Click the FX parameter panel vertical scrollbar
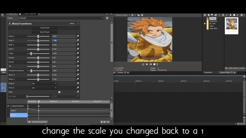Screen dimensions: 246x138 [x=112, y=43]
